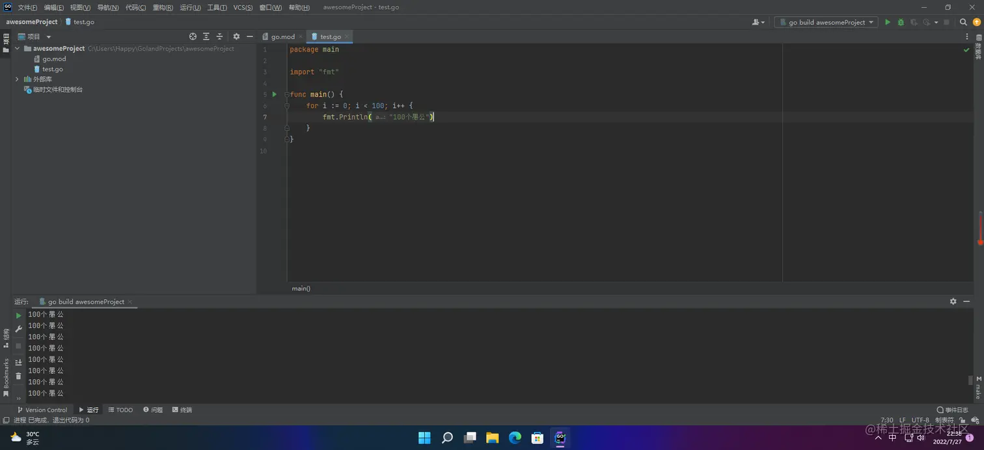Open the 问题 problems tool window tab

point(153,410)
